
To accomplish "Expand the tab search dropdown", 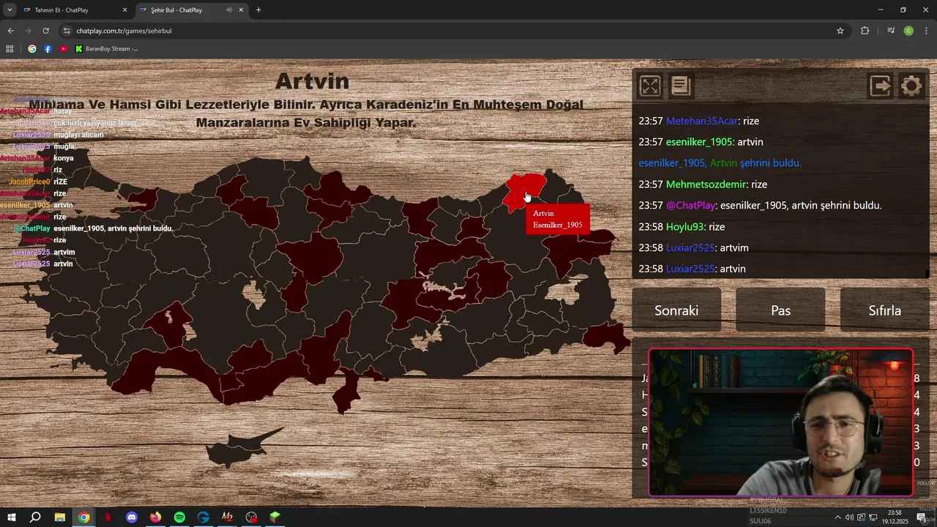I will point(10,10).
